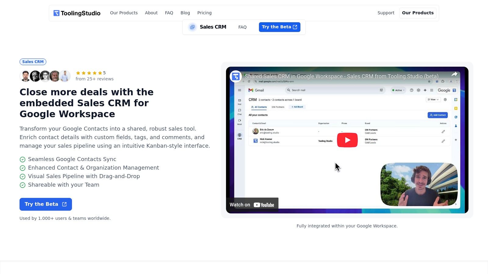Click the five-star rating icons
The width and height of the screenshot is (488, 274).
click(x=89, y=73)
